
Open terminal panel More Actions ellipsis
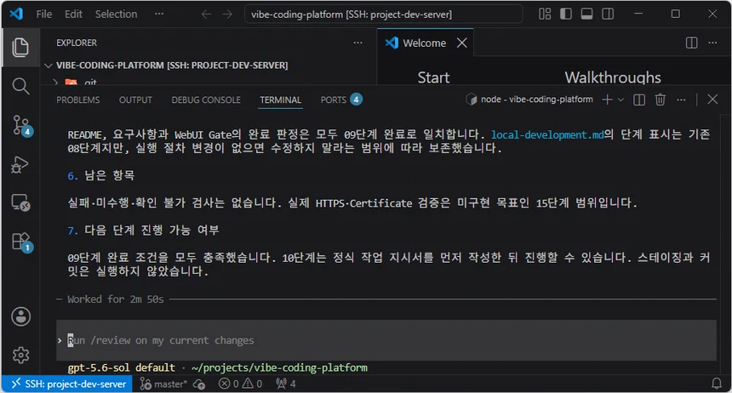(x=681, y=100)
